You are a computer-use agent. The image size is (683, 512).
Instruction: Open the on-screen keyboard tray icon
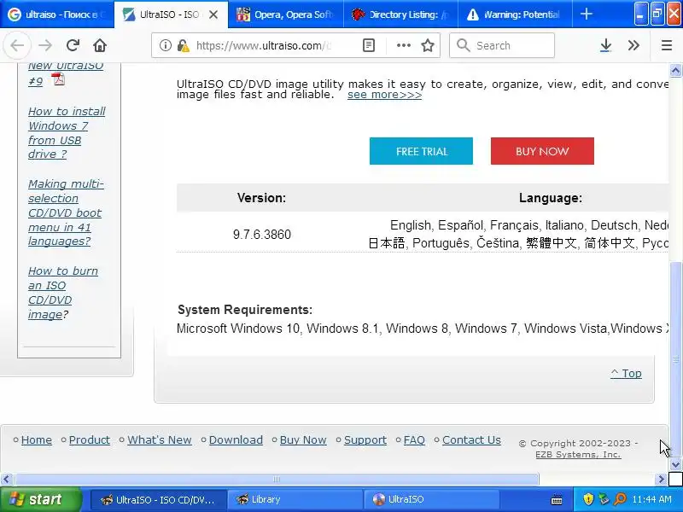click(557, 499)
